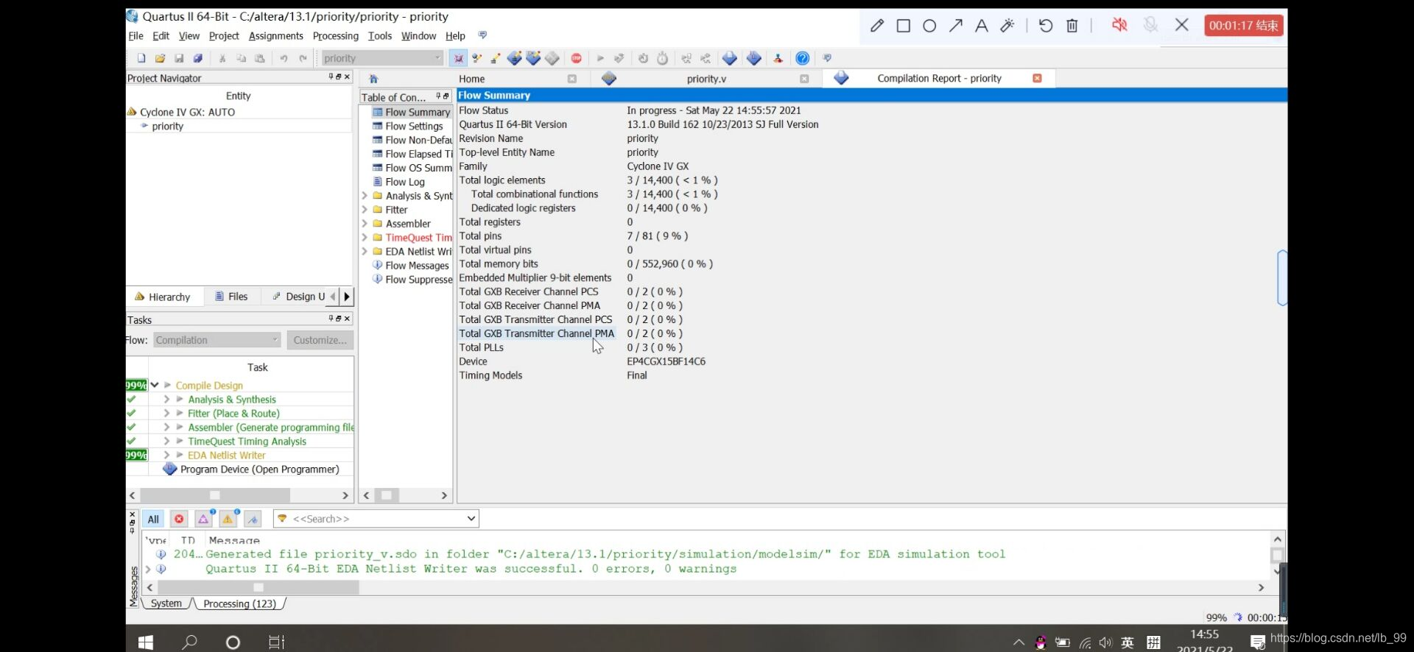Expand the TimeQuest Timing report folder
Viewport: 1414px width, 652px height.
click(x=365, y=238)
